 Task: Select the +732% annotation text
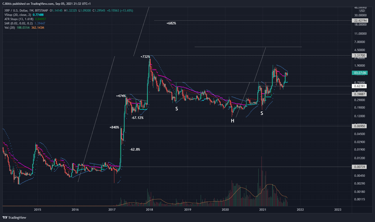click(x=145, y=57)
